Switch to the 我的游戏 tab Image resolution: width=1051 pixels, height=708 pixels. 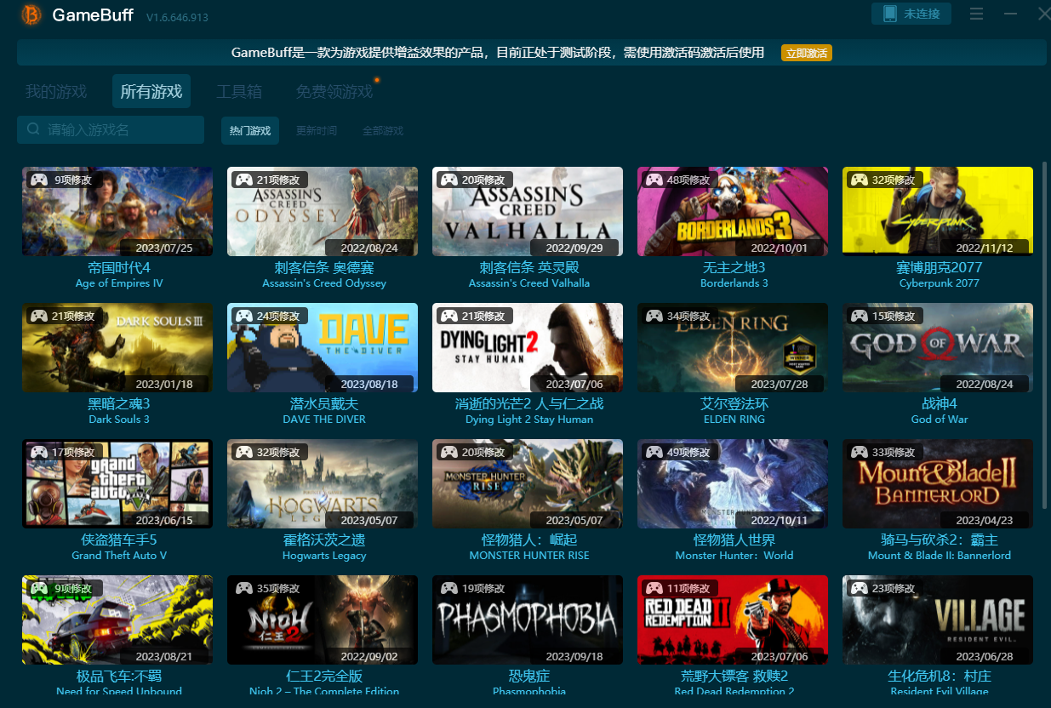[x=56, y=91]
